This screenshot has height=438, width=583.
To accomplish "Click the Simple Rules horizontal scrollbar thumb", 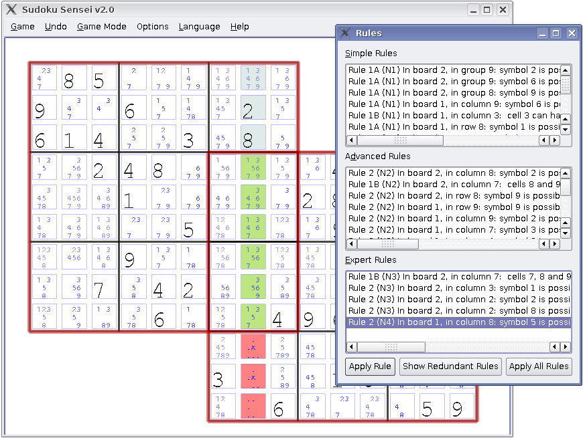I will (x=401, y=140).
